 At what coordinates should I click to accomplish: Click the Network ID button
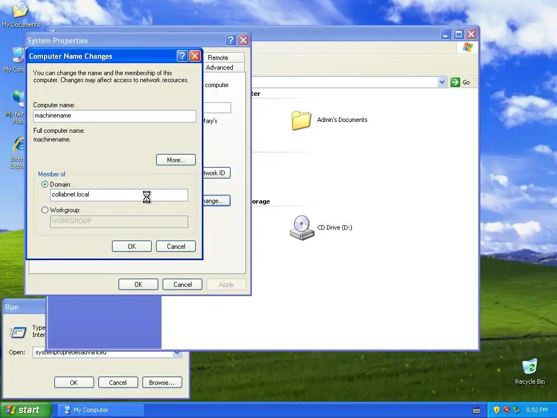[216, 173]
